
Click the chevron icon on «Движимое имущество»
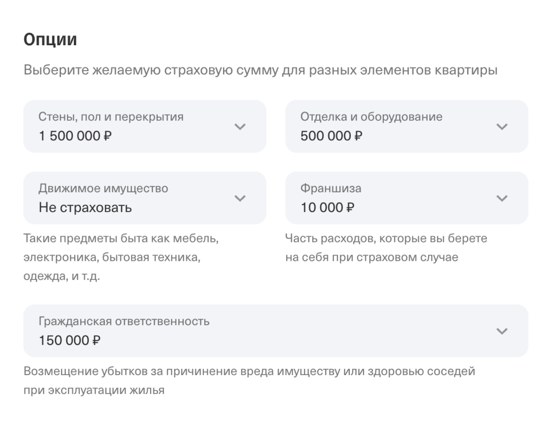tap(239, 199)
